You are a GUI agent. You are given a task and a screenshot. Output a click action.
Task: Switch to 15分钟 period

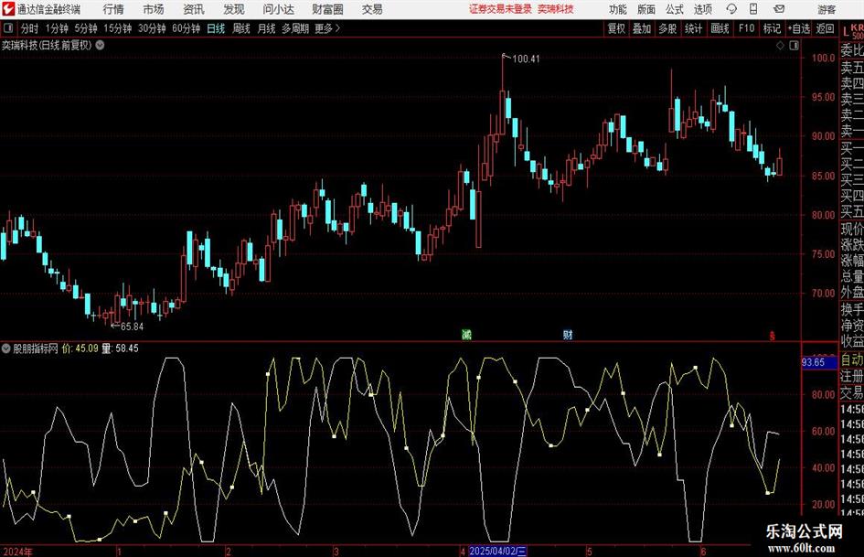(118, 28)
